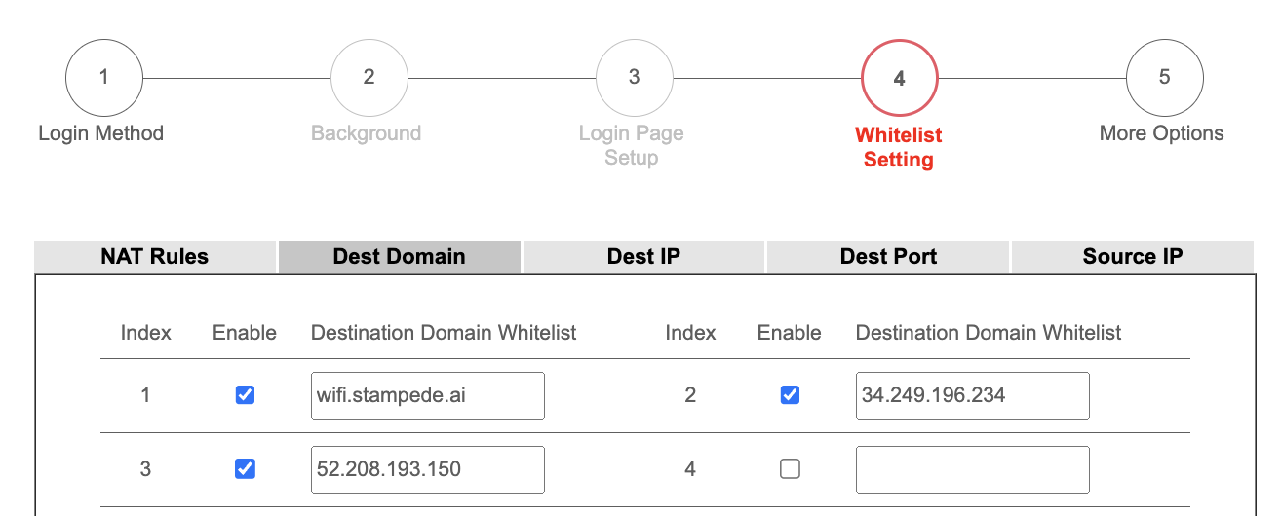Image resolution: width=1281 pixels, height=516 pixels.
Task: Switch to the NAT Rules tab
Action: coord(155,257)
